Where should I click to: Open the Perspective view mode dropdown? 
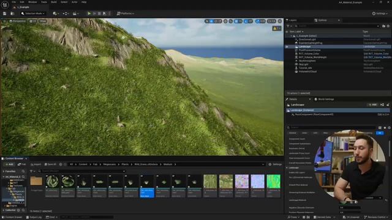[17, 21]
